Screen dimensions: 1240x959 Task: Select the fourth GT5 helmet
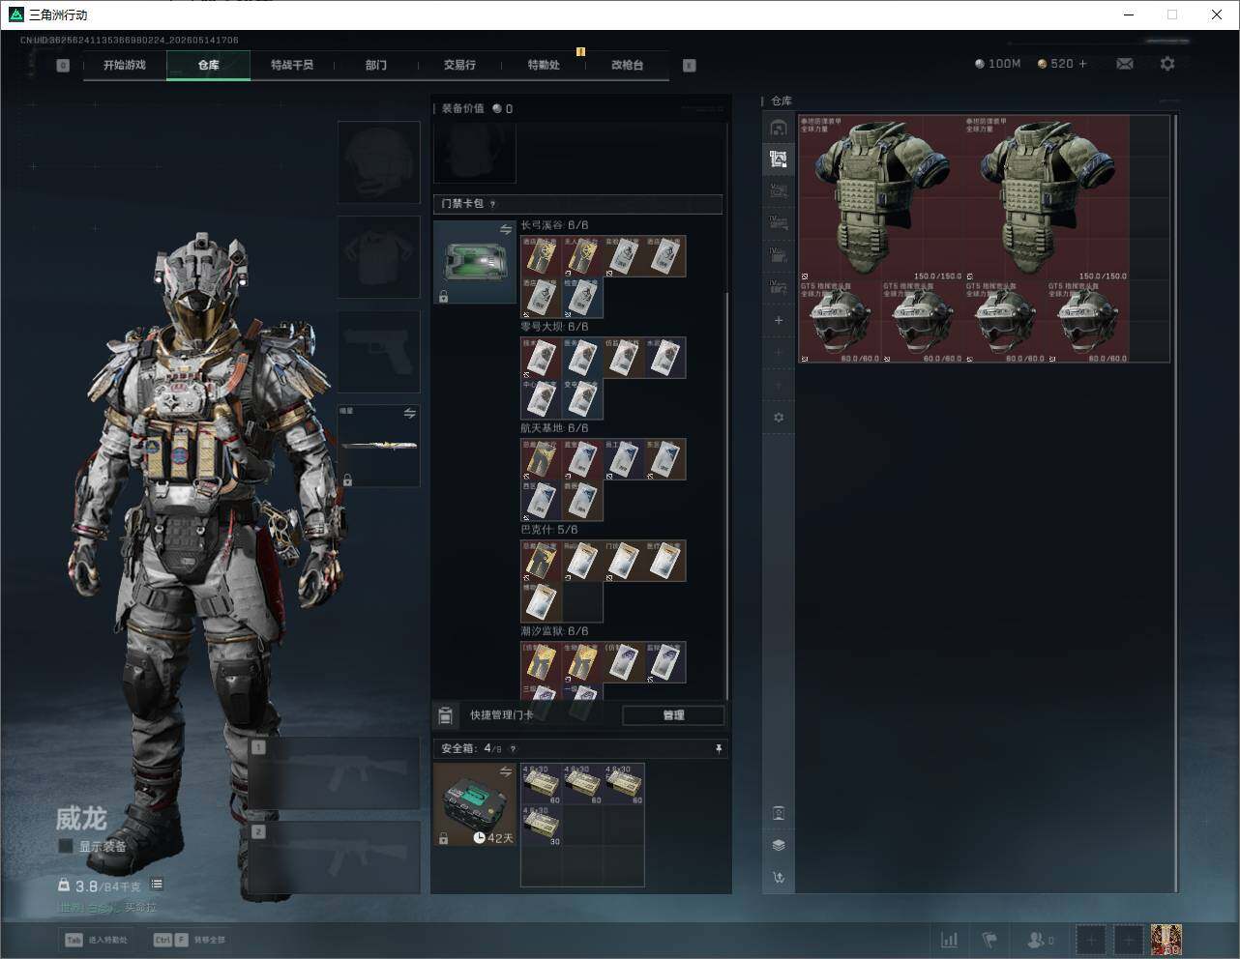click(x=1087, y=322)
